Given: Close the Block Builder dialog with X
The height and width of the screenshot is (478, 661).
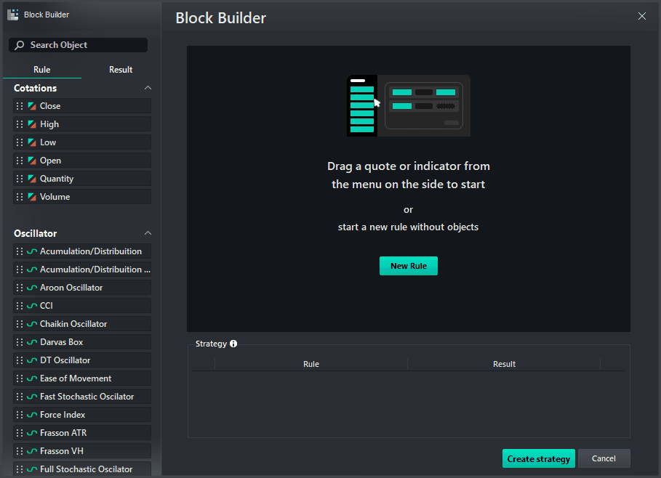Looking at the screenshot, I should tap(641, 16).
